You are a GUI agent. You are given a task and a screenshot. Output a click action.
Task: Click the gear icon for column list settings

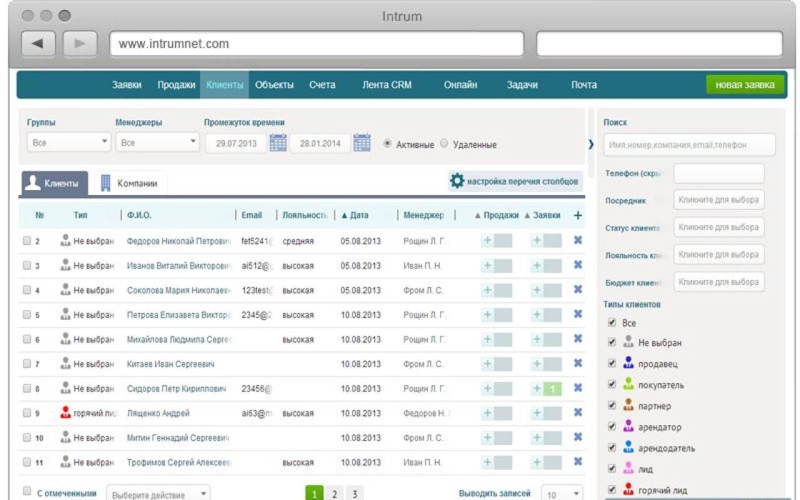click(x=457, y=181)
